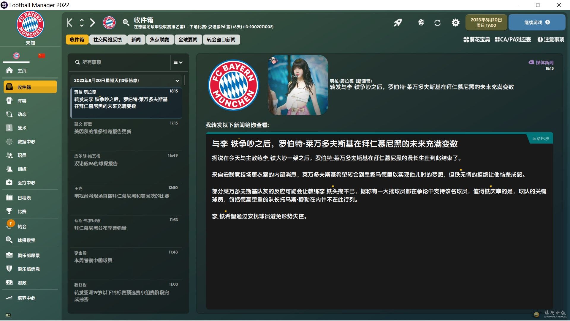Viewport: 570px width, 321px height.
Task: Open Tactics (战术) in the sidebar
Action: [22, 128]
